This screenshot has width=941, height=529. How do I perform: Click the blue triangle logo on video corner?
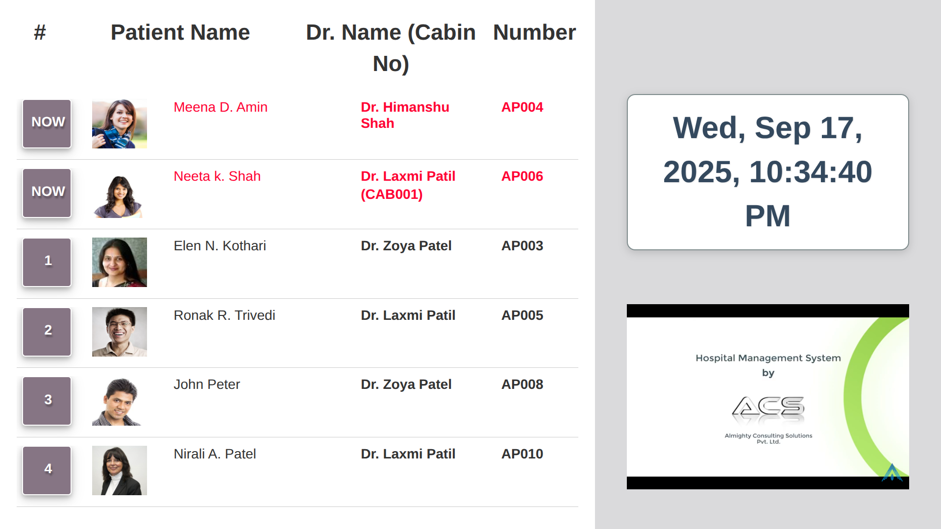(892, 473)
